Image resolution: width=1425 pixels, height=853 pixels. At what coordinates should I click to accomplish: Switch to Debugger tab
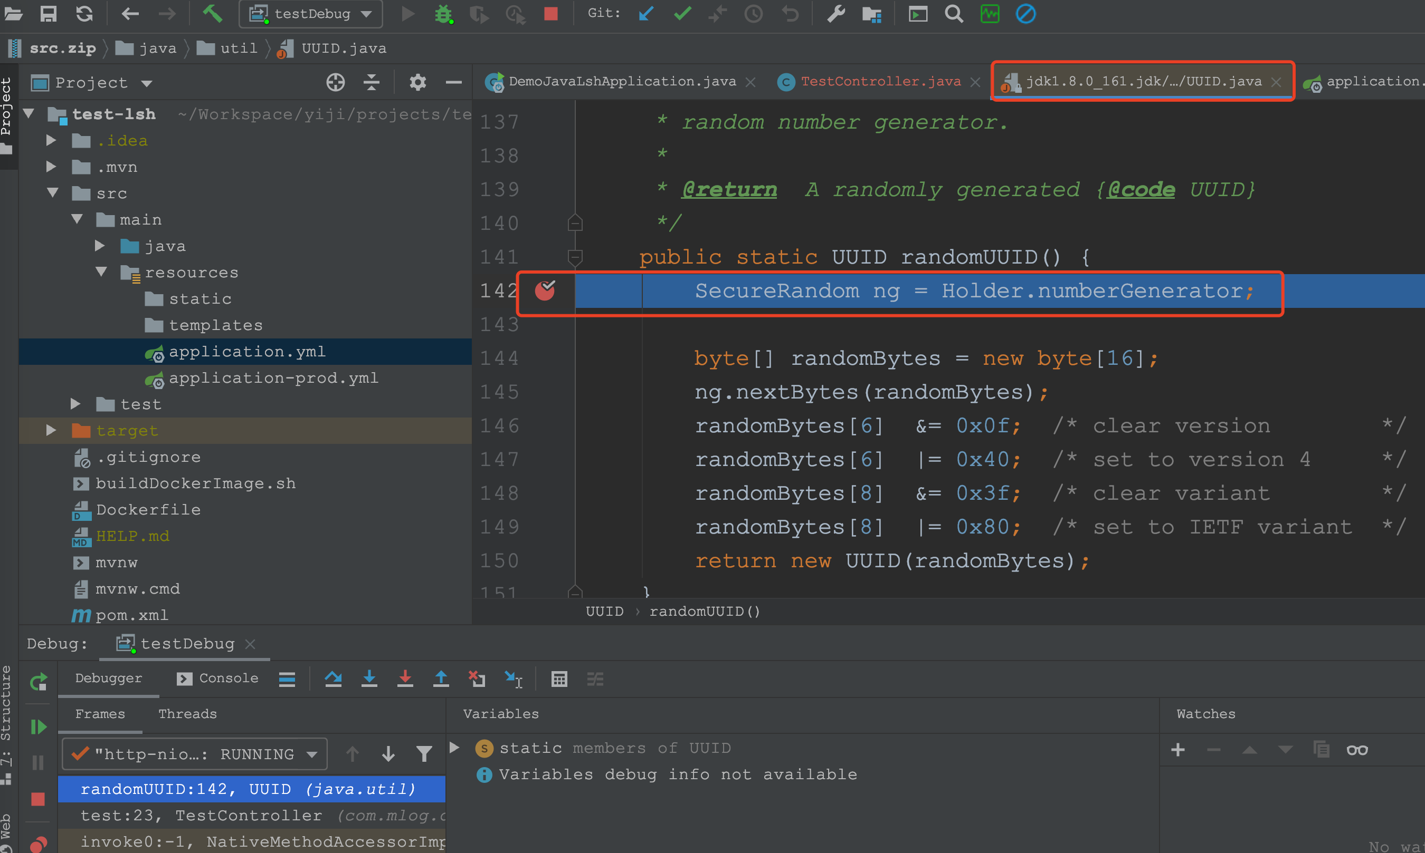[108, 678]
